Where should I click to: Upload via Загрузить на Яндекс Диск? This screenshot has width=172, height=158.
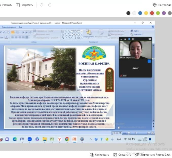pyautogui.click(x=153, y=154)
